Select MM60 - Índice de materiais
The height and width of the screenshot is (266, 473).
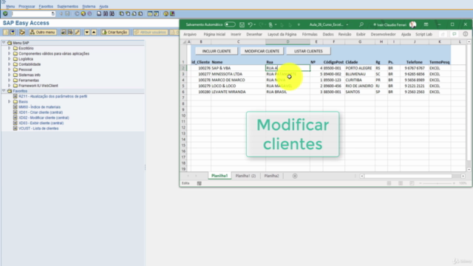click(39, 107)
